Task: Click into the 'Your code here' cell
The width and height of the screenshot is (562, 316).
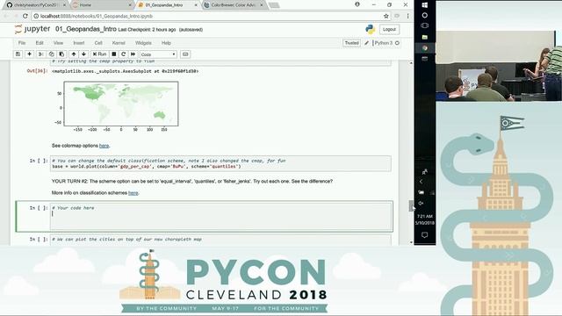Action: (220, 216)
